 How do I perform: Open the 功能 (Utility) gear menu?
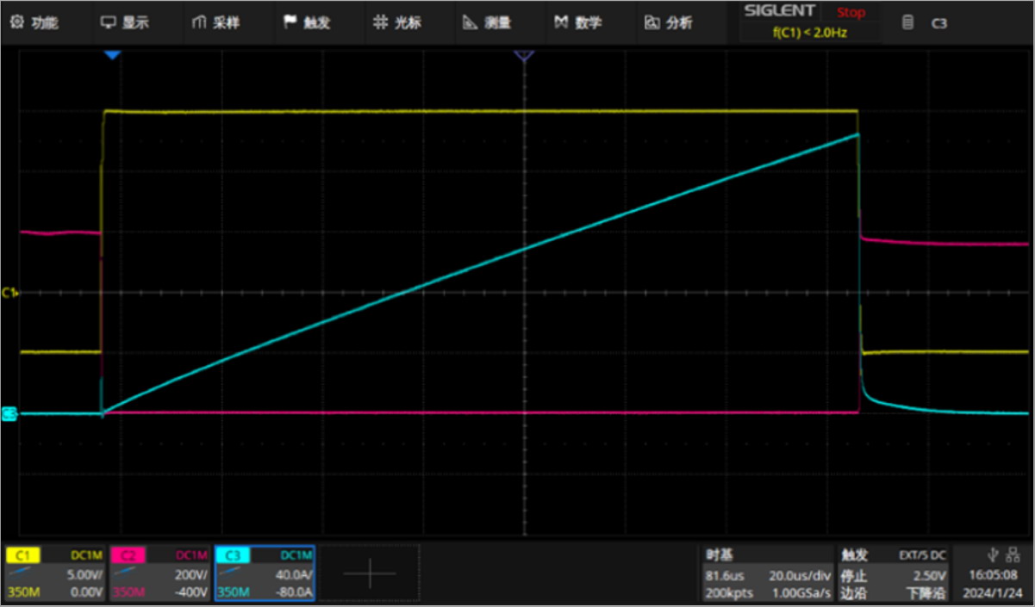click(x=34, y=23)
